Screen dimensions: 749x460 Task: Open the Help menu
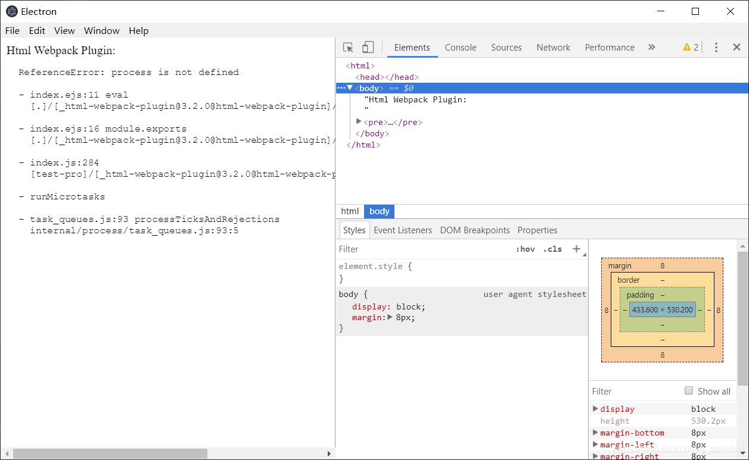[139, 31]
